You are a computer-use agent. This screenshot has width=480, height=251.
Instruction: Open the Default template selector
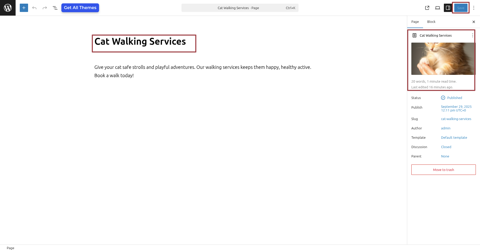coord(454,138)
